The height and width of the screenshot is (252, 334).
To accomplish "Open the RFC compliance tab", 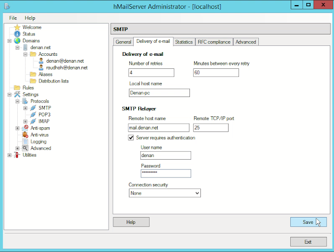I will (x=214, y=42).
